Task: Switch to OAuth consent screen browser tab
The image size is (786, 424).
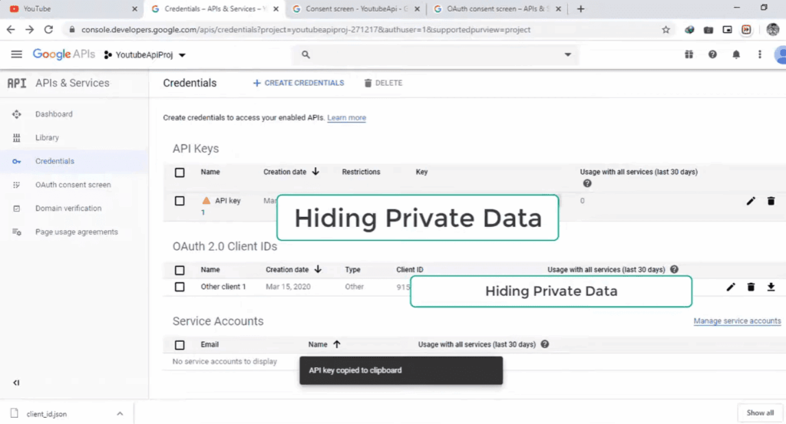Action: (x=497, y=8)
